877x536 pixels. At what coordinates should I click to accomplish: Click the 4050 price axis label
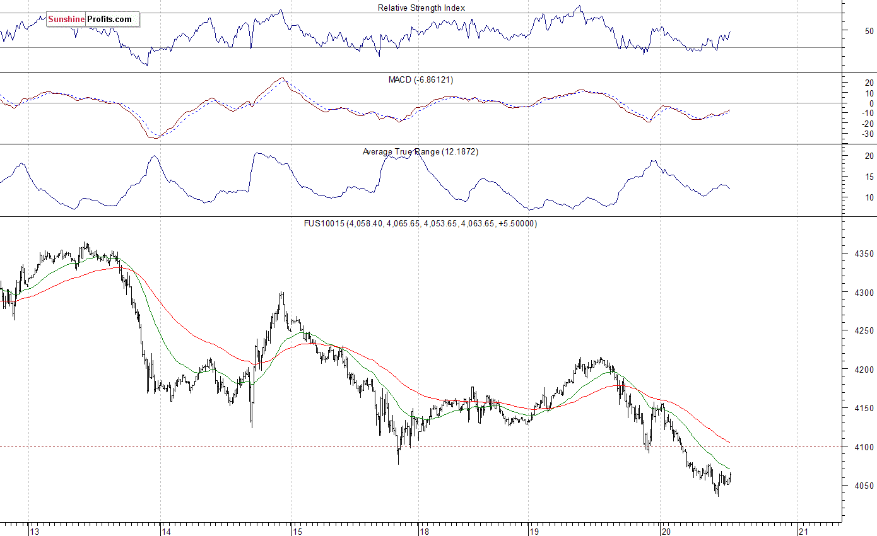click(x=864, y=486)
